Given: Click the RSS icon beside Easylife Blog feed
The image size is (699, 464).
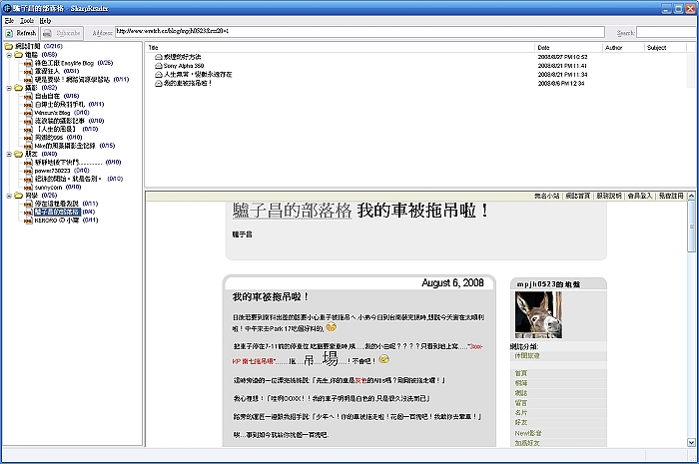Looking at the screenshot, I should pyautogui.click(x=28, y=63).
